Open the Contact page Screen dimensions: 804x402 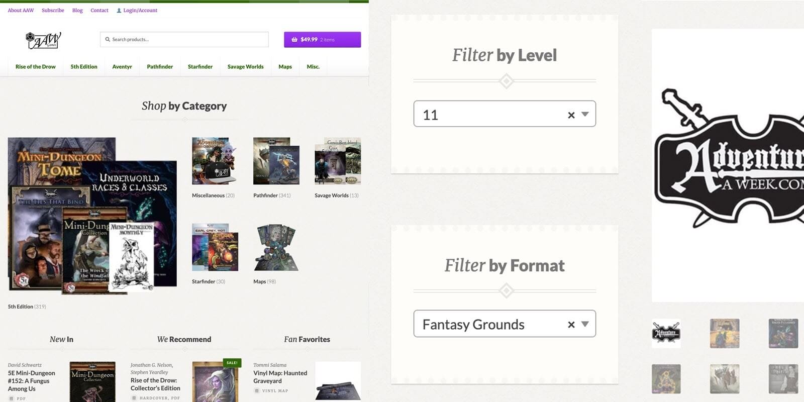99,11
